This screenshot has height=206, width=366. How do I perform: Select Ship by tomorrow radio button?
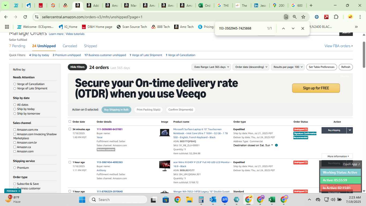pyautogui.click(x=15, y=113)
